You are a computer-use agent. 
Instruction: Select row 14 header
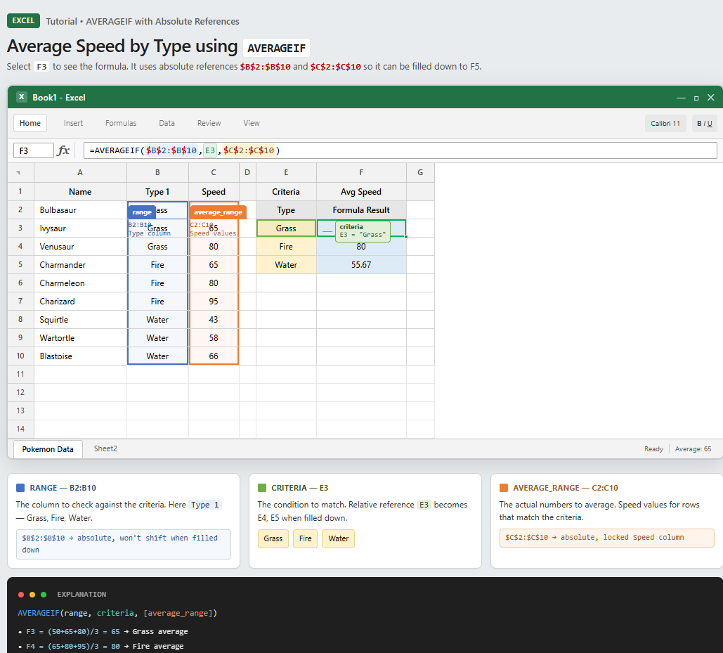tap(20, 429)
